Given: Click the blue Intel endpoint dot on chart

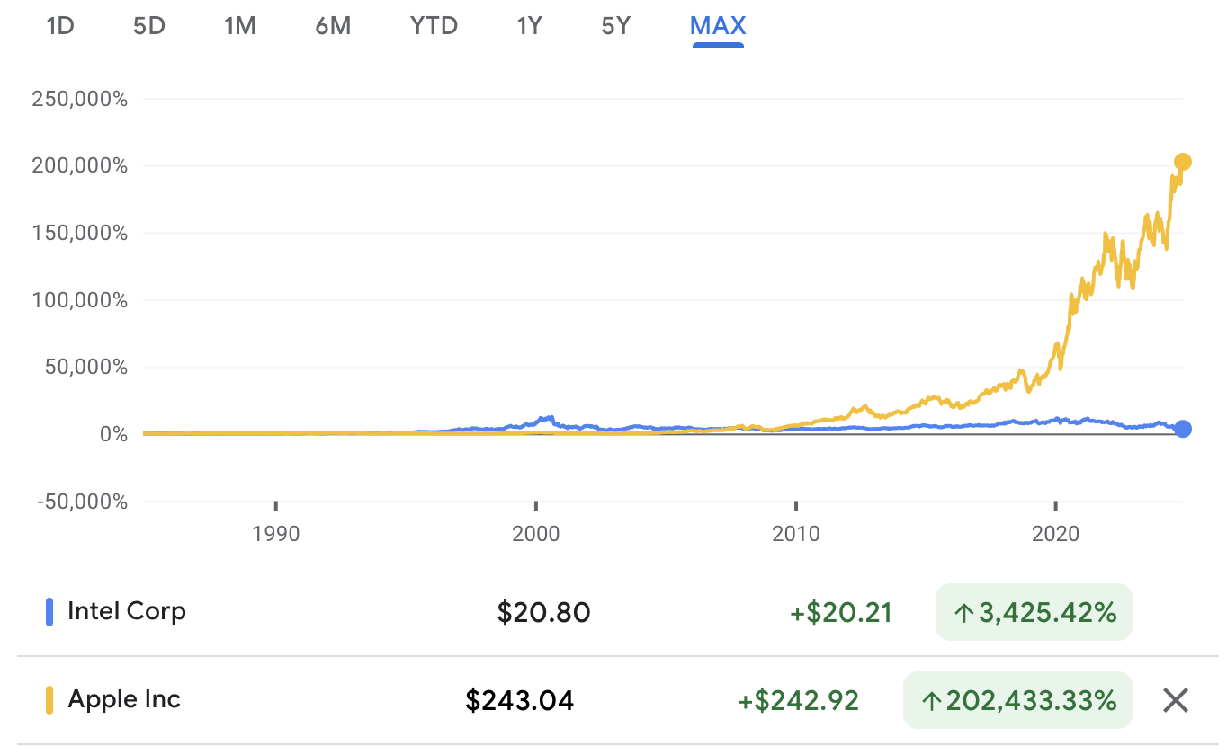Looking at the screenshot, I should coord(1183,429).
